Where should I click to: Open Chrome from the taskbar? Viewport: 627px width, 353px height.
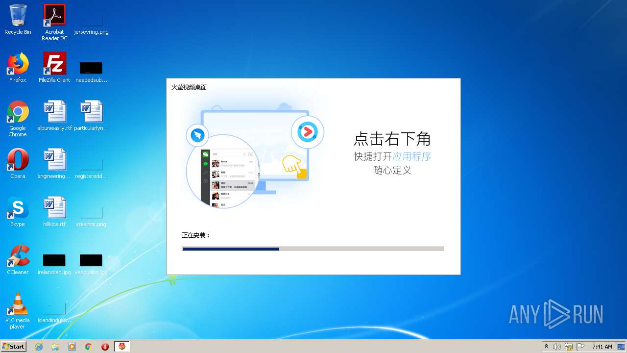[89, 347]
